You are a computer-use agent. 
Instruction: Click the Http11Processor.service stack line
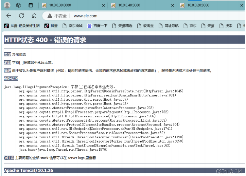tap(87, 116)
